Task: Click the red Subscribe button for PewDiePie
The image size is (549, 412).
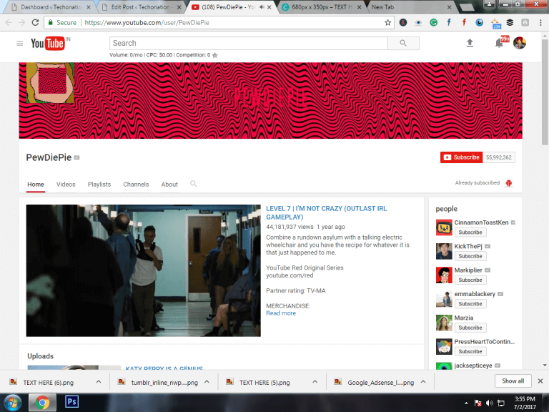Action: click(461, 157)
